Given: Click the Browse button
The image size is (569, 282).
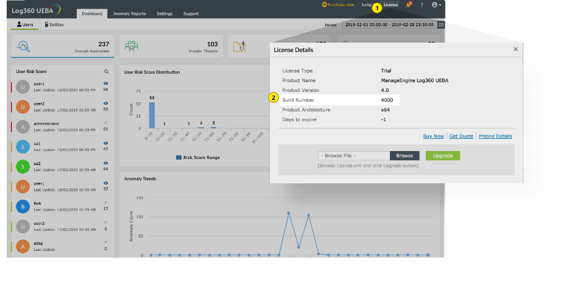Looking at the screenshot, I should pyautogui.click(x=405, y=156).
